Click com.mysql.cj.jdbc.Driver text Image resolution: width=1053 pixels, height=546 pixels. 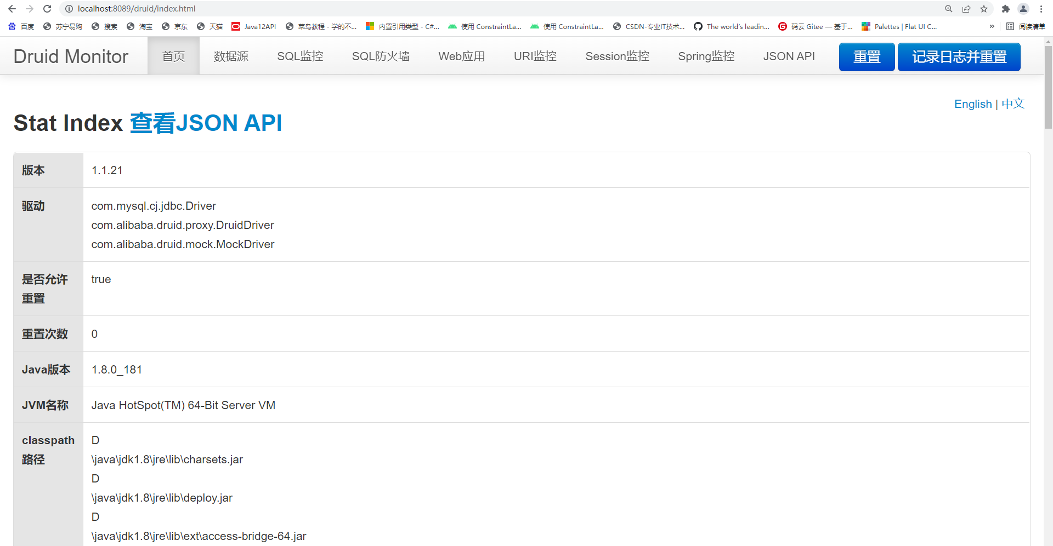(154, 206)
